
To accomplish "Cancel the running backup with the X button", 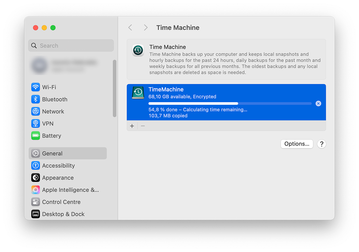I will click(x=318, y=104).
